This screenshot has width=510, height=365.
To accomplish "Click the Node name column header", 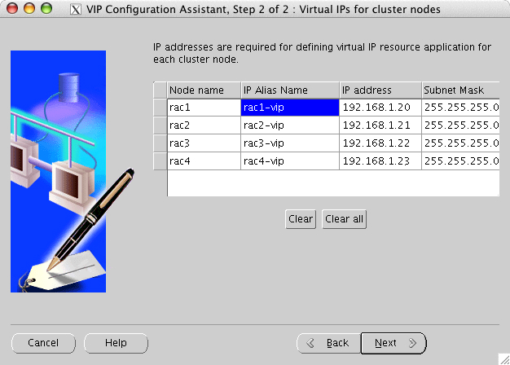I will [x=203, y=90].
